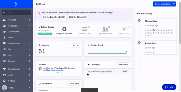Expand the Conversations menu chevron
Image resolution: width=181 pixels, height=92 pixels.
click(x=30, y=44)
